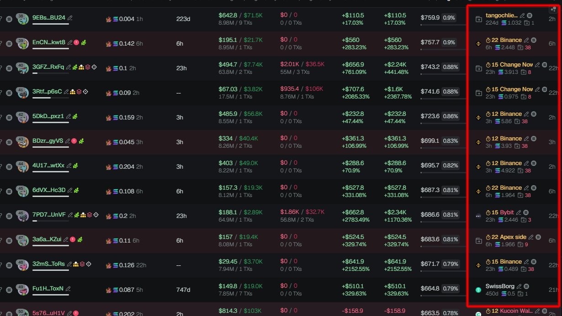The width and height of the screenshot is (562, 316).
Task: Click the pencil rename icon beside 9EBs...BU24
Action: coord(70,18)
